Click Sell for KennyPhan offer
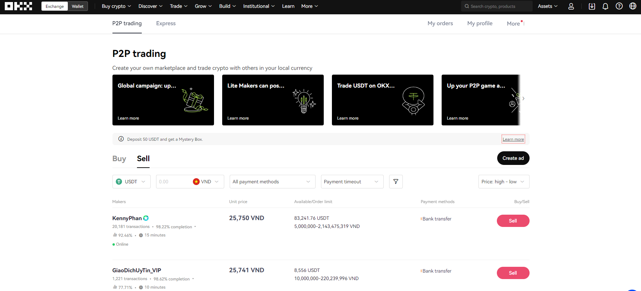 pyautogui.click(x=513, y=221)
